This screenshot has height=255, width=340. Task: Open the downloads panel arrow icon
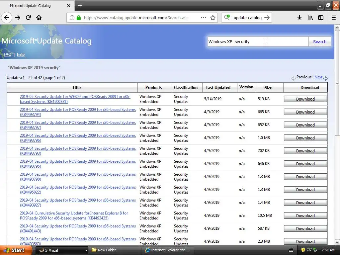[299, 18]
